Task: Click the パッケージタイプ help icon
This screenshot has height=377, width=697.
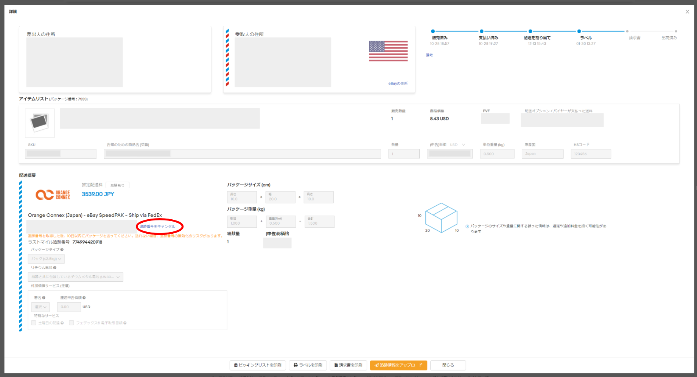Action: tap(62, 250)
